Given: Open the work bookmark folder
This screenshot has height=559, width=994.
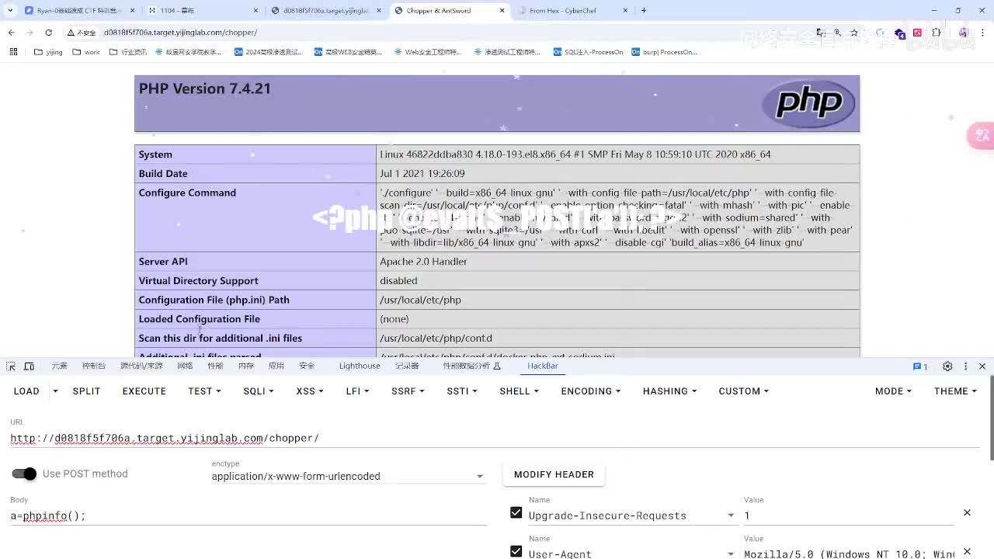Looking at the screenshot, I should (x=85, y=52).
